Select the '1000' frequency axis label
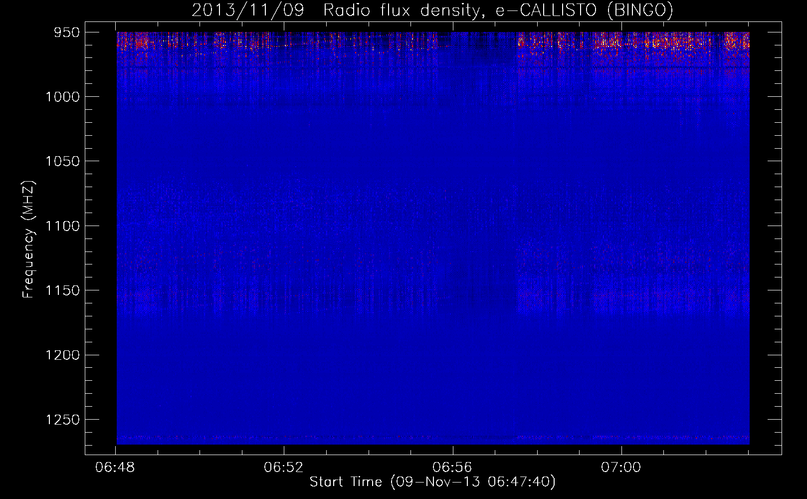Viewport: 807px width, 499px height. (x=63, y=97)
